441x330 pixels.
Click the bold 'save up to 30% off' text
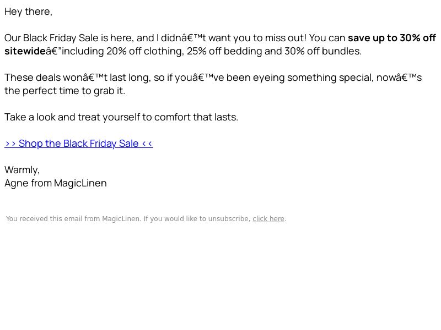coord(392,38)
